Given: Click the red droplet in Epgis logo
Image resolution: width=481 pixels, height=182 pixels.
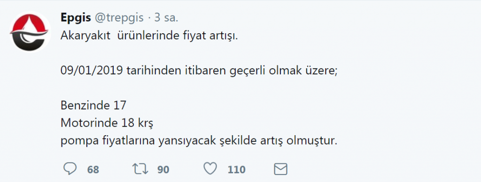Looking at the screenshot, I should [30, 24].
